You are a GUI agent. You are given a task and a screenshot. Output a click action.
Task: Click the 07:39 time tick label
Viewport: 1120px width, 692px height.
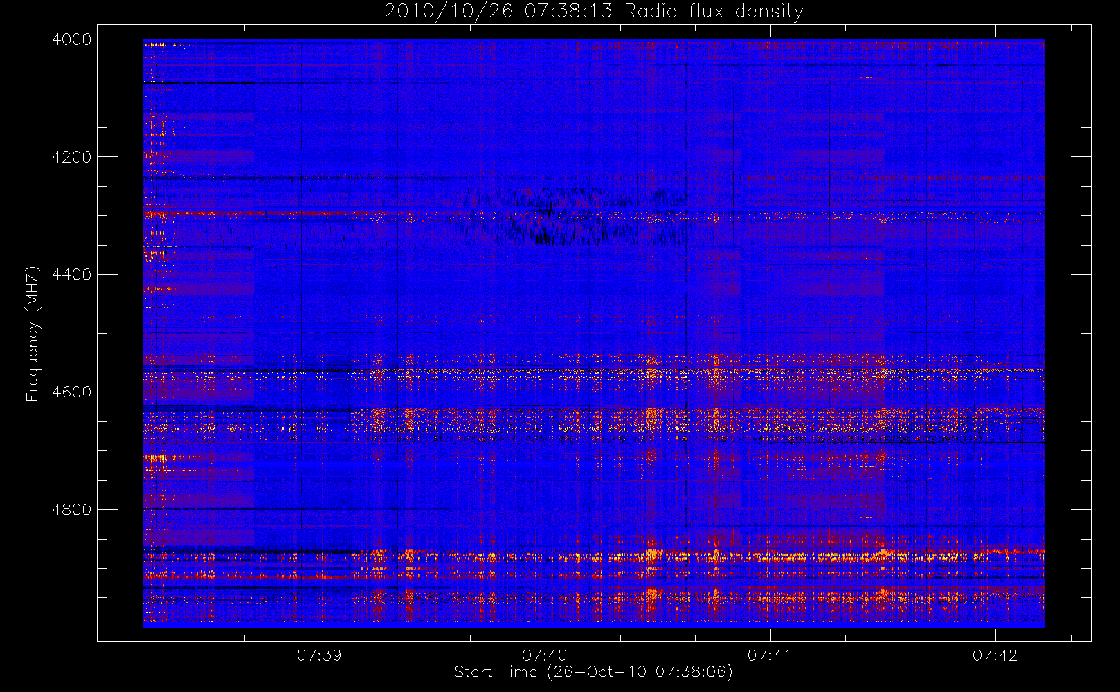(x=319, y=655)
